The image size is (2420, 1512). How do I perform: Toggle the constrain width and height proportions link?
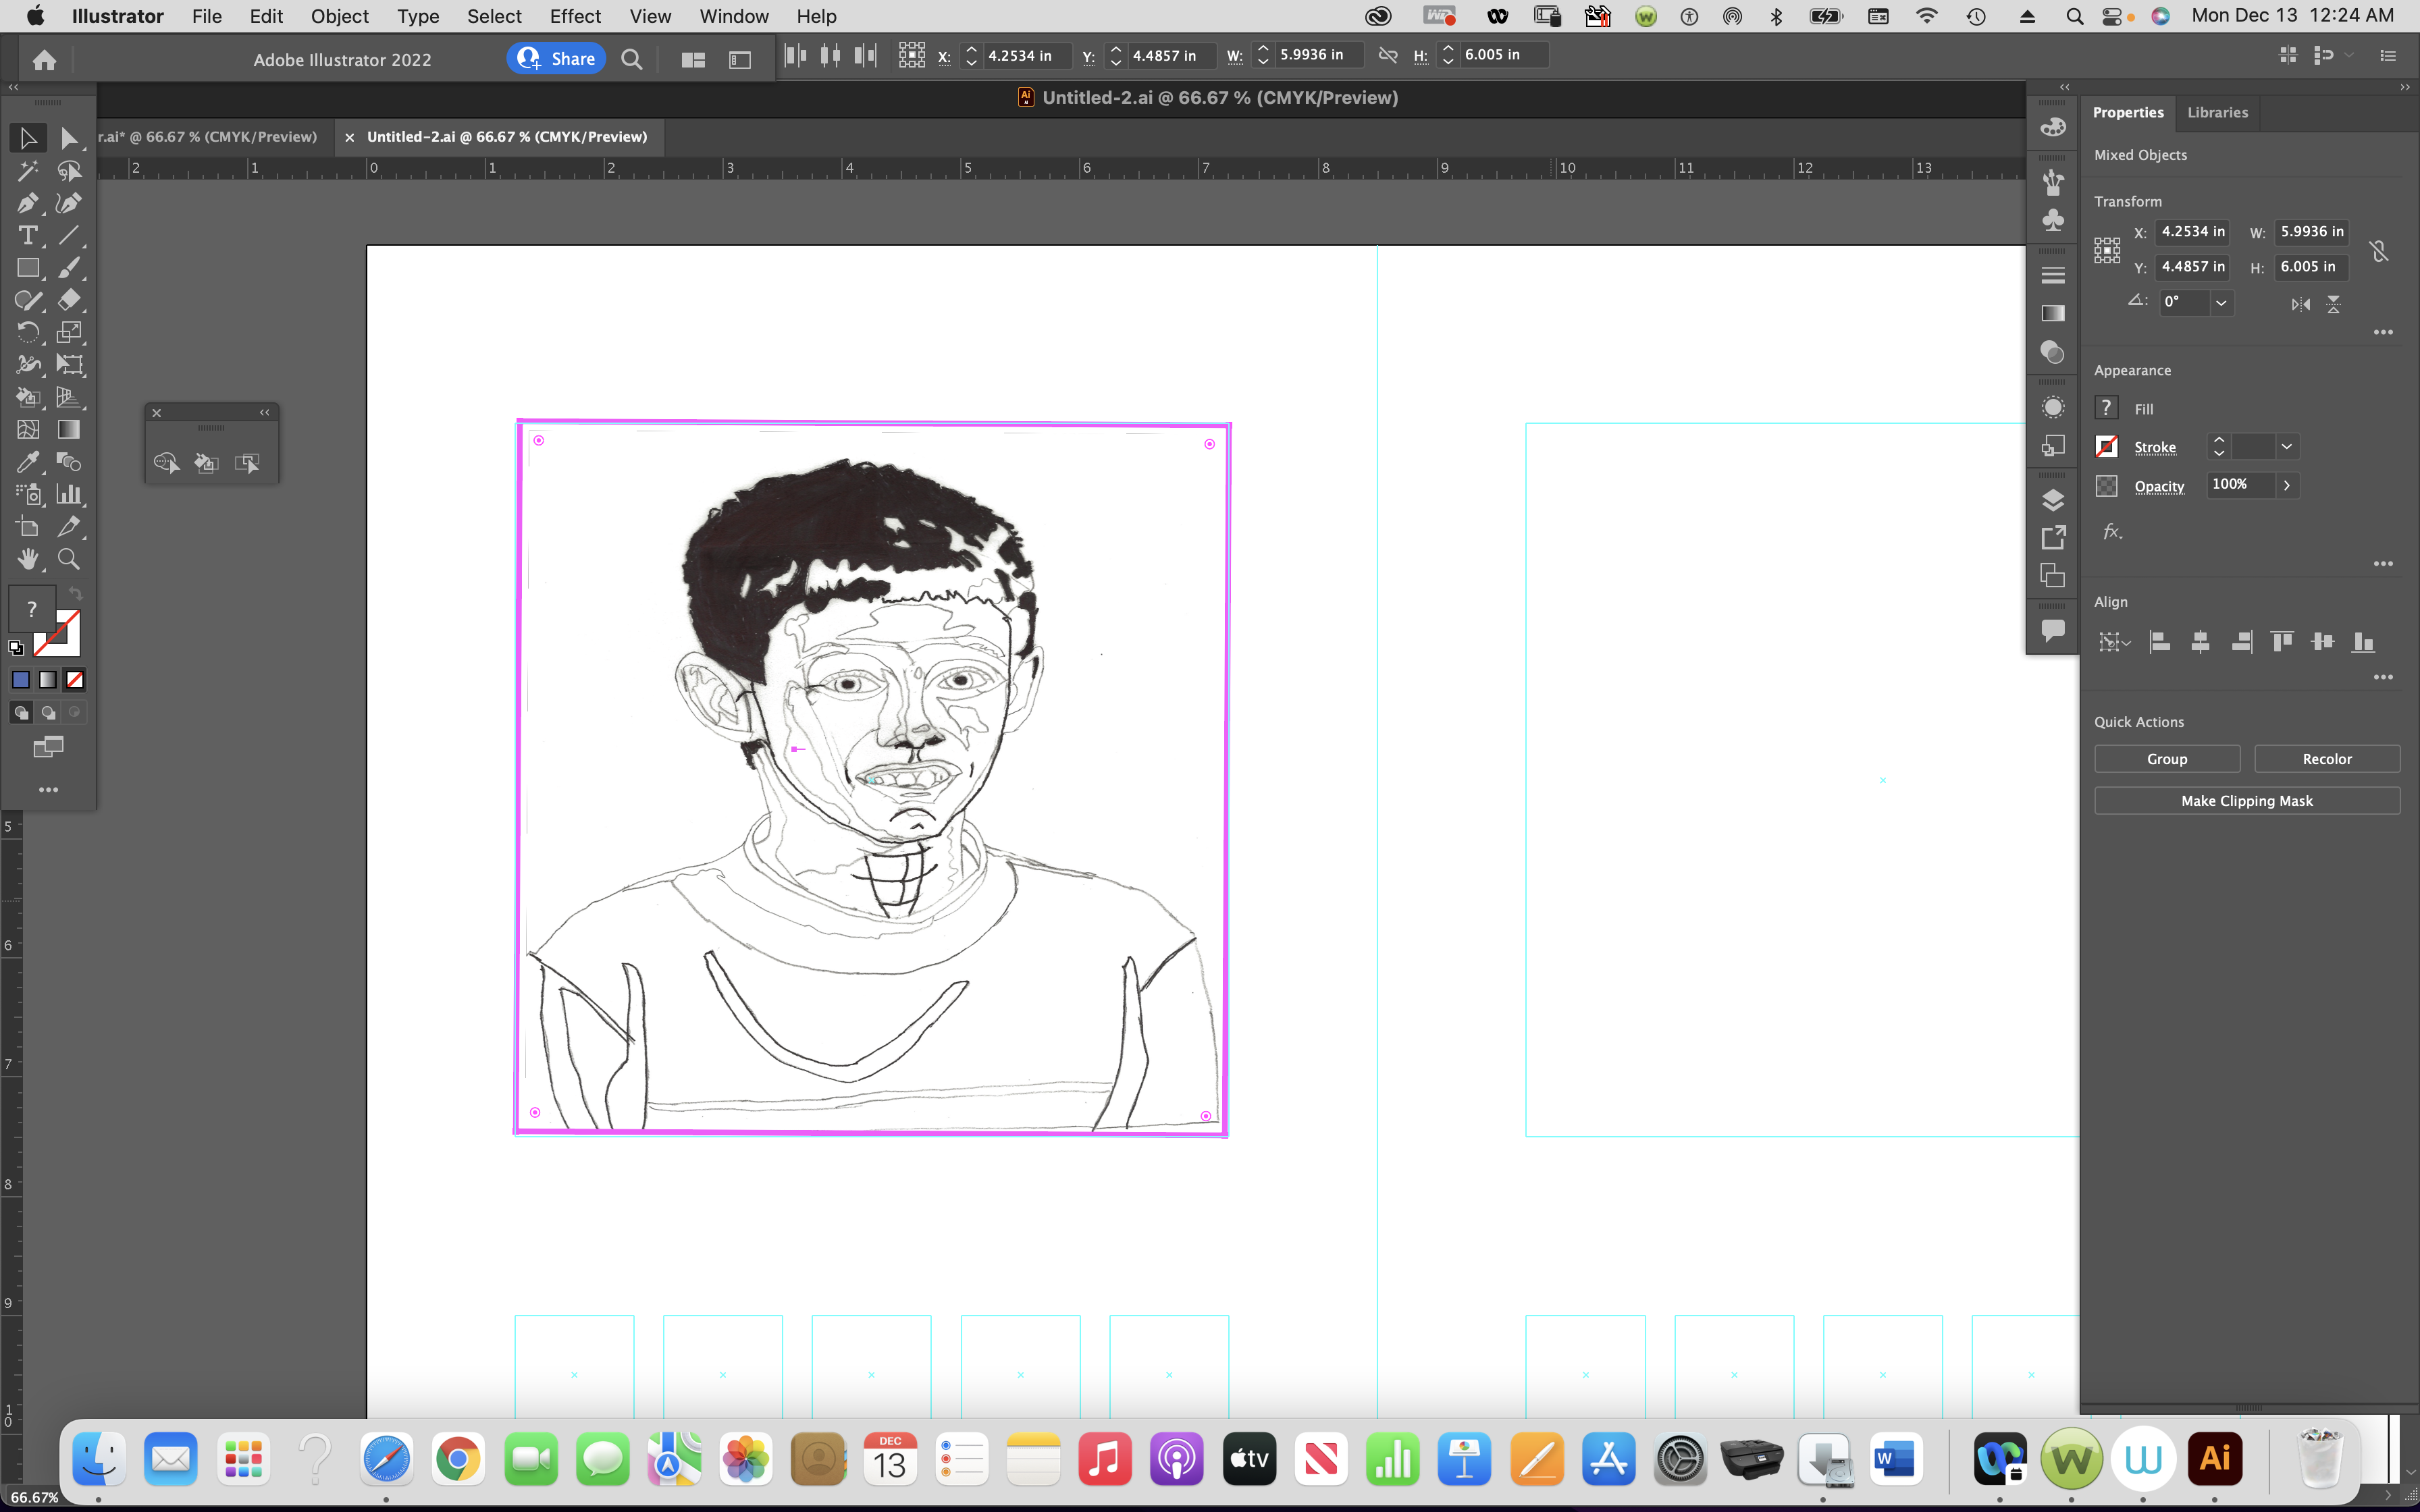(2378, 250)
